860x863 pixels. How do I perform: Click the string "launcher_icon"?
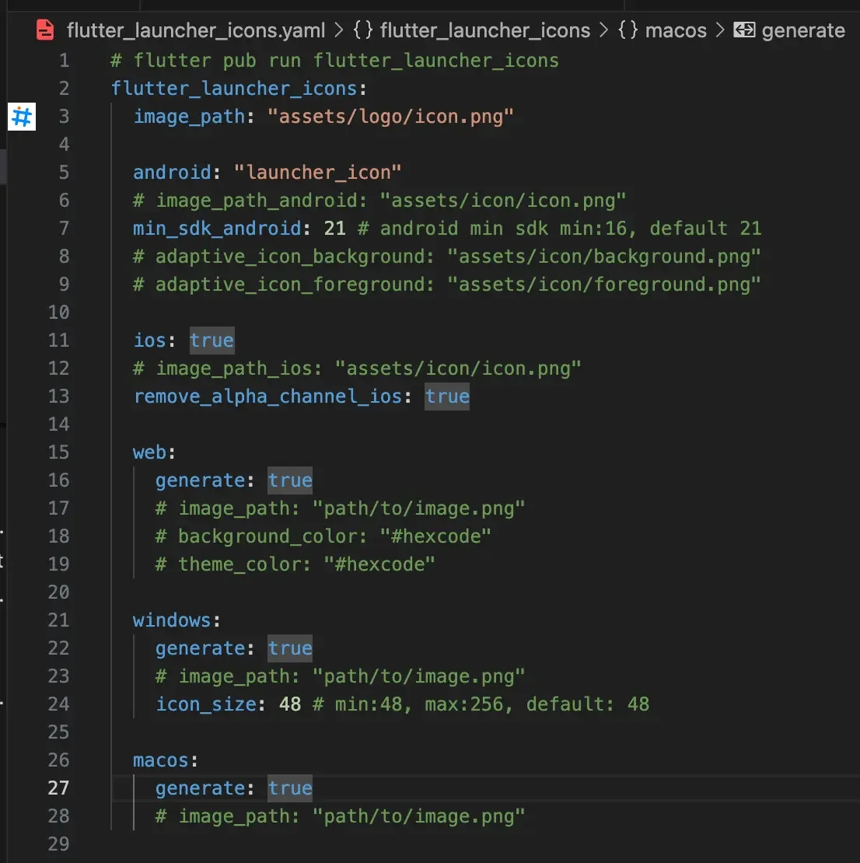(318, 173)
